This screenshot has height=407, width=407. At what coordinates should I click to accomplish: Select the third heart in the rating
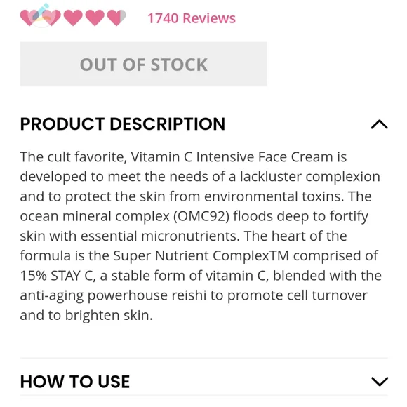point(73,18)
